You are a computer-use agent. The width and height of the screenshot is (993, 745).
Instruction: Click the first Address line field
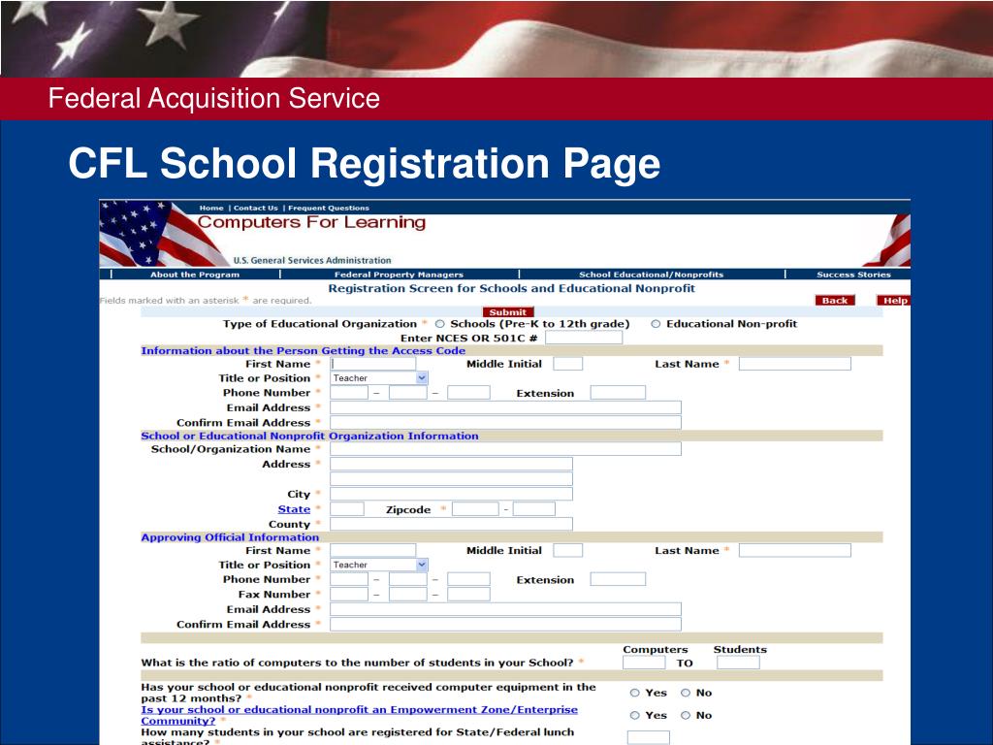point(451,464)
